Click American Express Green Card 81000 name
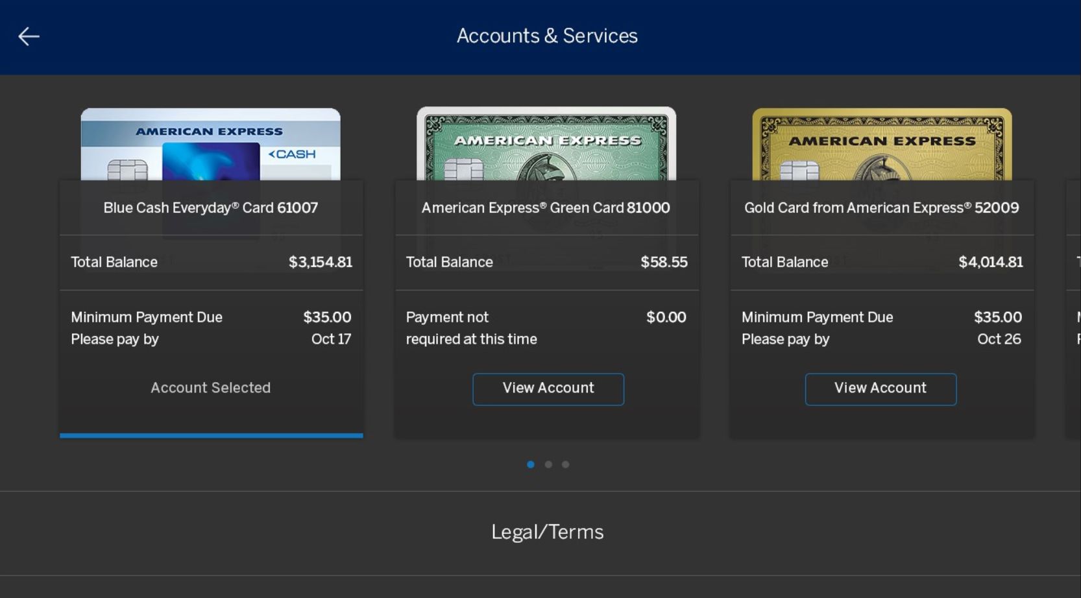This screenshot has height=598, width=1081. (546, 208)
